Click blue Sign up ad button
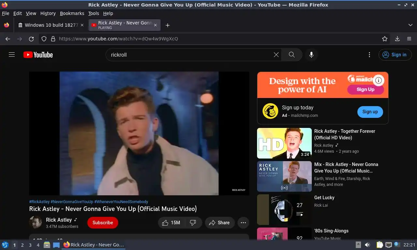This screenshot has height=250, width=417. pyautogui.click(x=370, y=112)
